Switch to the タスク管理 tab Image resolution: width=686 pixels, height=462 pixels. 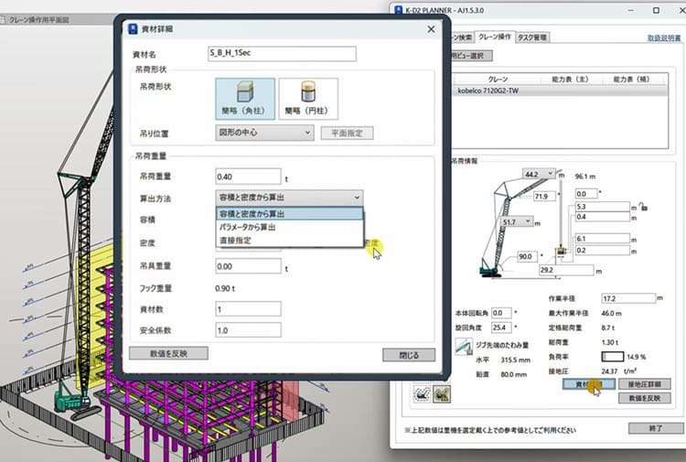(532, 38)
